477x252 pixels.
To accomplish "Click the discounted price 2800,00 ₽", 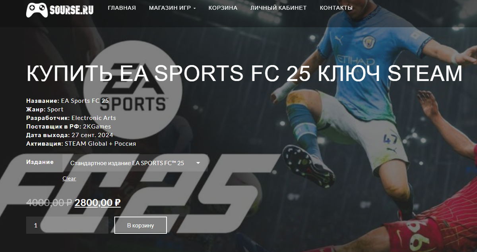I will [x=97, y=203].
